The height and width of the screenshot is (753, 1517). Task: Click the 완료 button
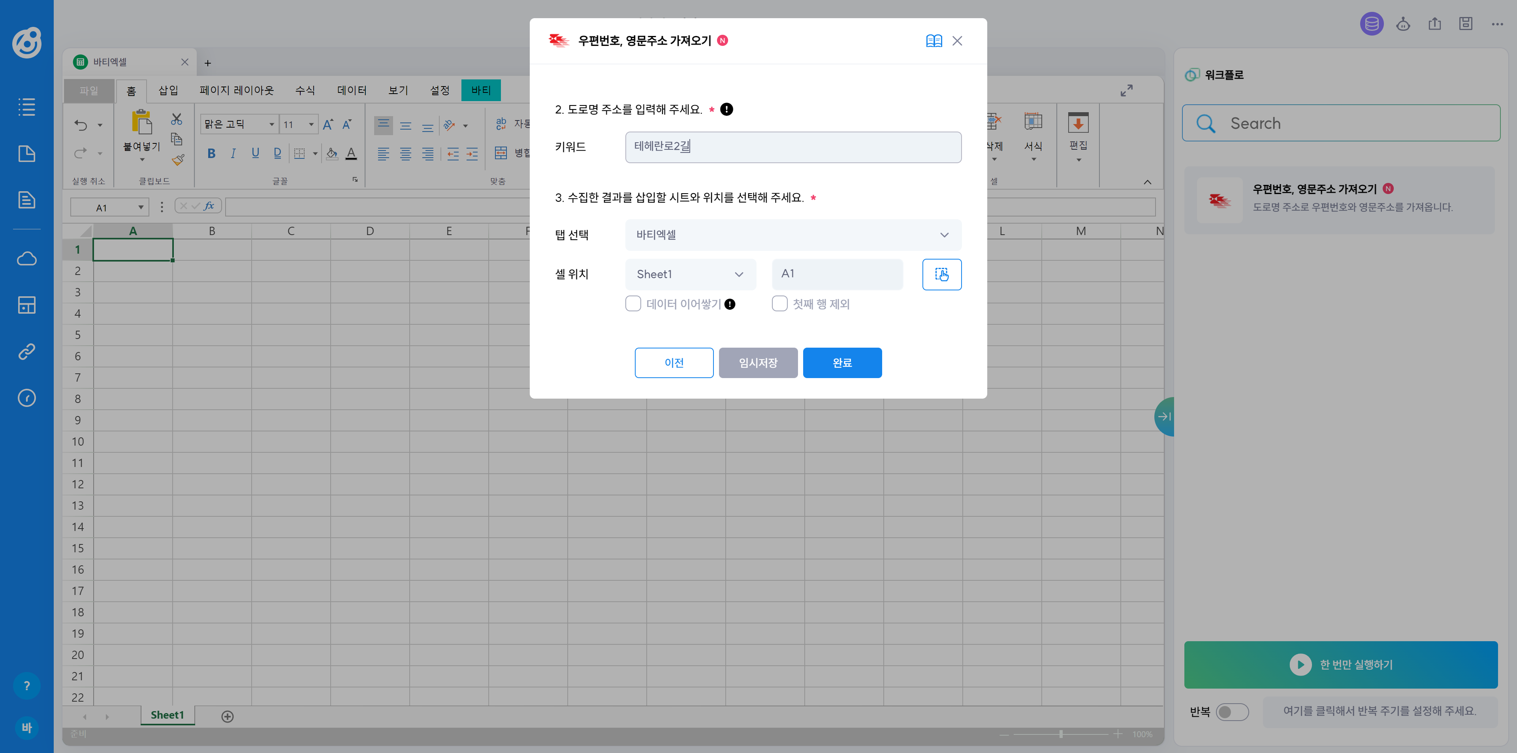pos(842,363)
